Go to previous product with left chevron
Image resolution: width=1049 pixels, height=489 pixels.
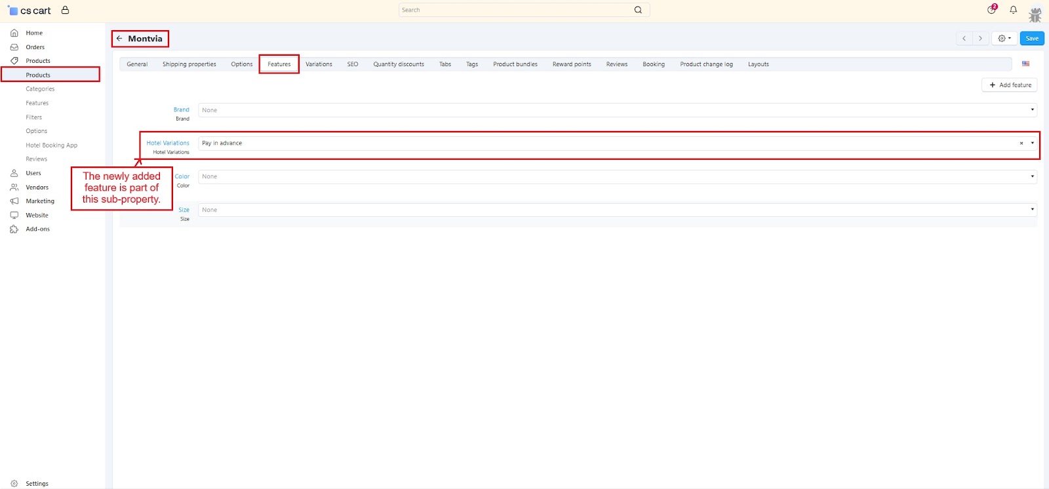pyautogui.click(x=964, y=39)
